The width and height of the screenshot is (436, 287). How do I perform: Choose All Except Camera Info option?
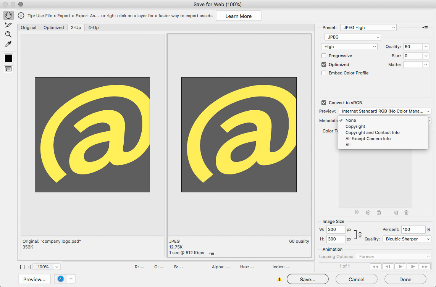pyautogui.click(x=383, y=139)
